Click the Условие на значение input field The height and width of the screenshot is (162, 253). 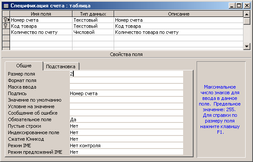[127, 106]
